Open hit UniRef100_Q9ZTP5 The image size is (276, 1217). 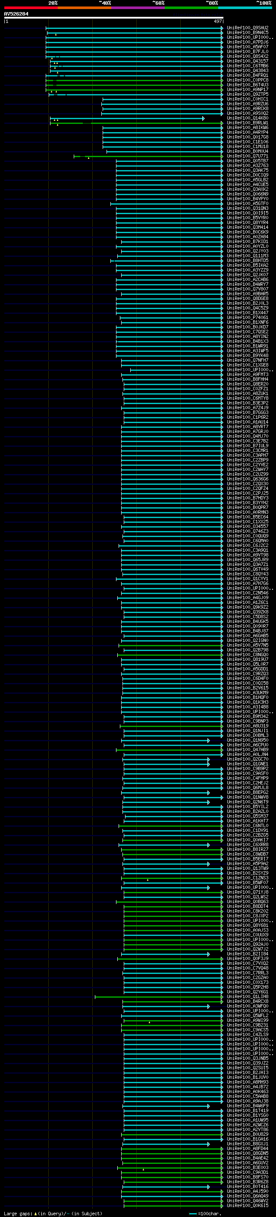(x=248, y=95)
